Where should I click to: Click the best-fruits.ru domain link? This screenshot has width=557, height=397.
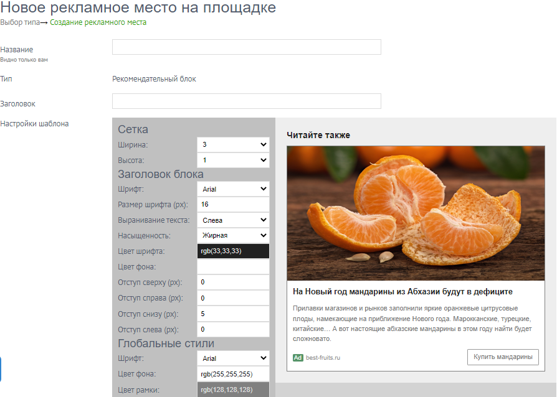[323, 358]
